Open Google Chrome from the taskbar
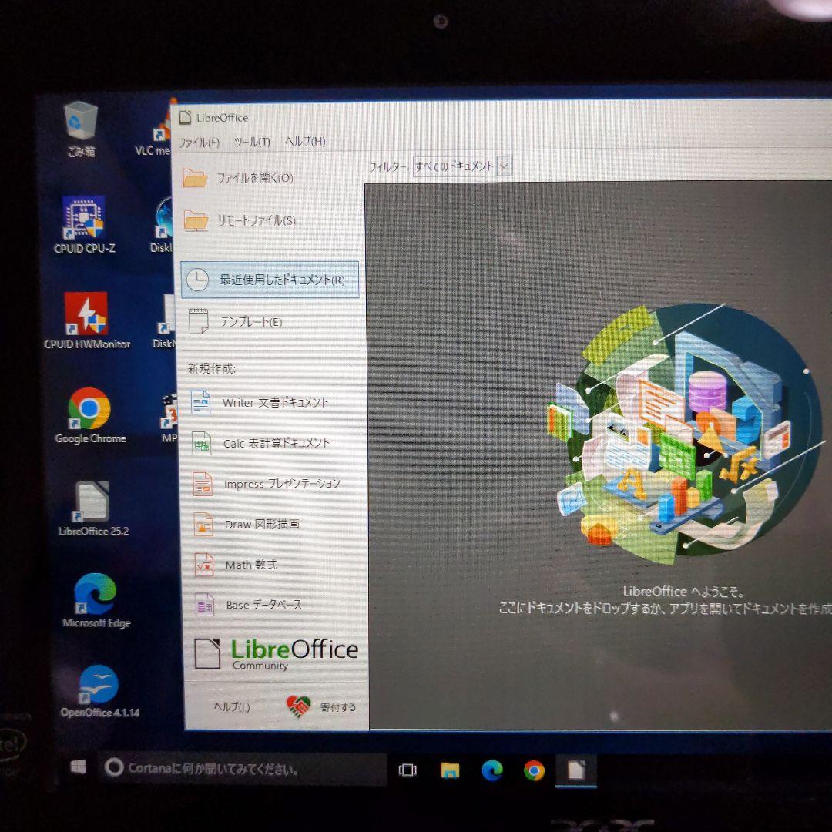 click(x=534, y=770)
